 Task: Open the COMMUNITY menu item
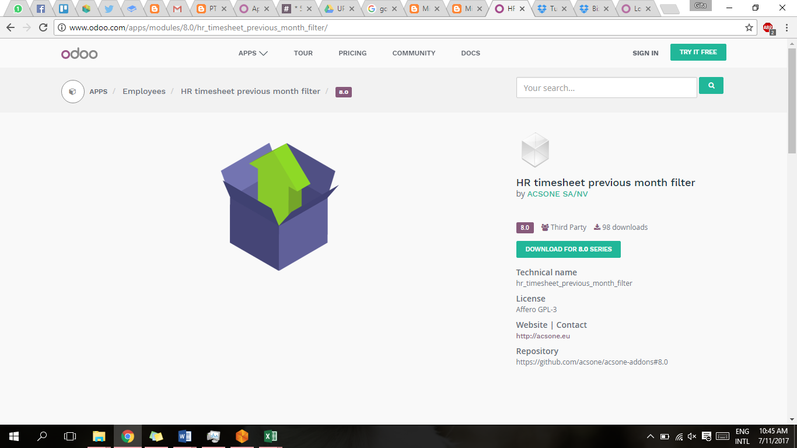tap(414, 53)
